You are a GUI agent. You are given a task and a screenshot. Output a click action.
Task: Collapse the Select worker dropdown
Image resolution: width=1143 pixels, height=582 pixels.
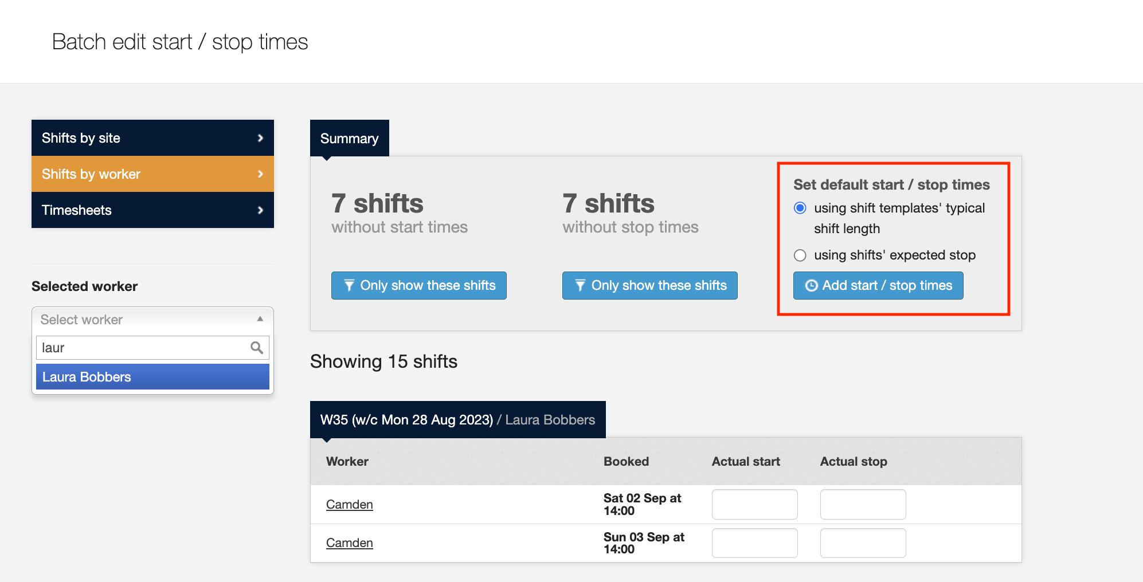(260, 319)
